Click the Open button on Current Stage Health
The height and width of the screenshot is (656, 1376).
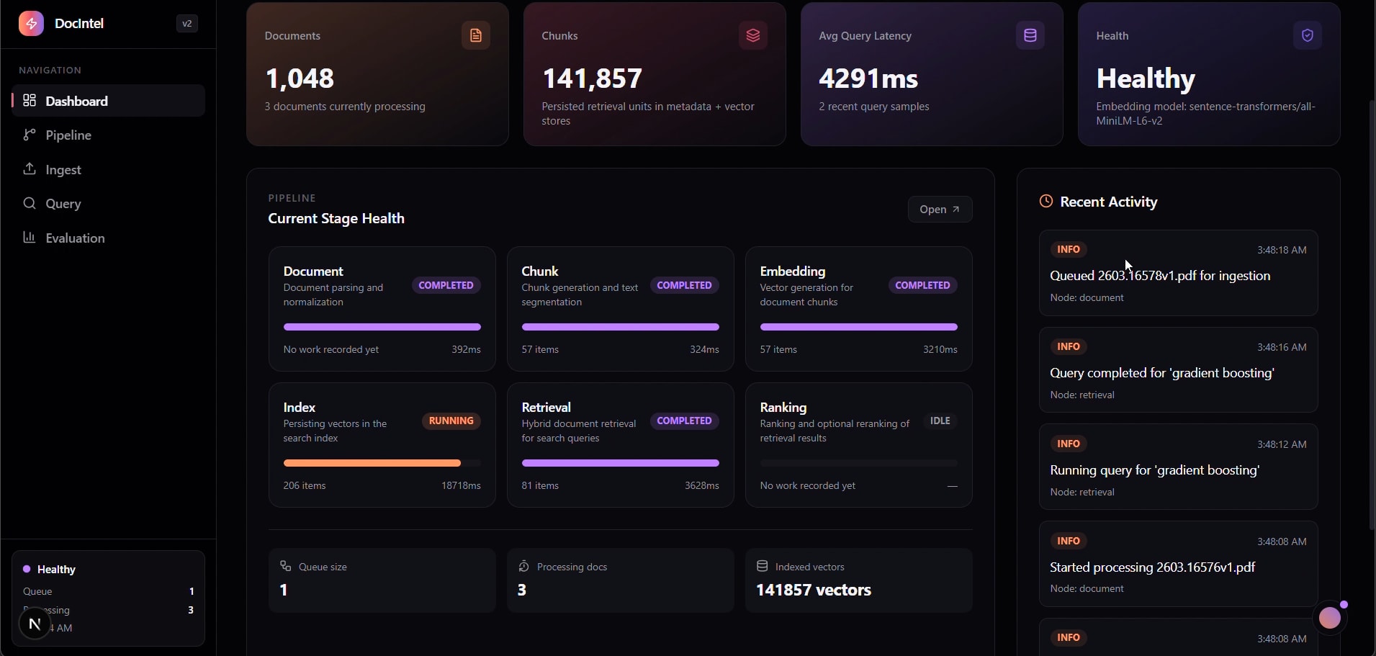941,210
